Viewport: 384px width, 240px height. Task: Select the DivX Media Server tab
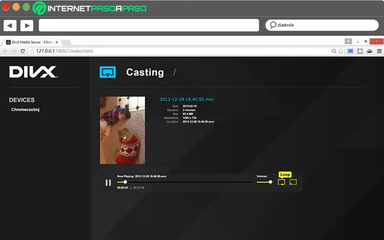click(32, 42)
